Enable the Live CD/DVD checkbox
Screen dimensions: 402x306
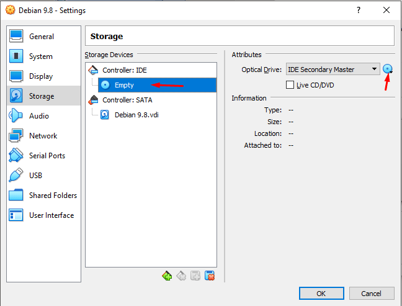tap(290, 85)
